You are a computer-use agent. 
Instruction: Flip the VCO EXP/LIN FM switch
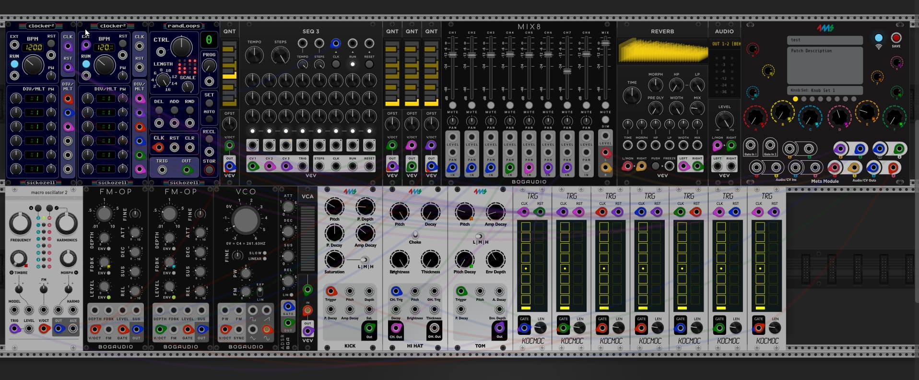coord(259,292)
